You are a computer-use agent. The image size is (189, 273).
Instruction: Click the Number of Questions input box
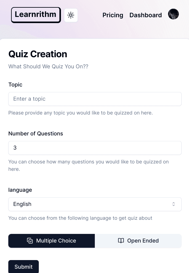(95, 148)
